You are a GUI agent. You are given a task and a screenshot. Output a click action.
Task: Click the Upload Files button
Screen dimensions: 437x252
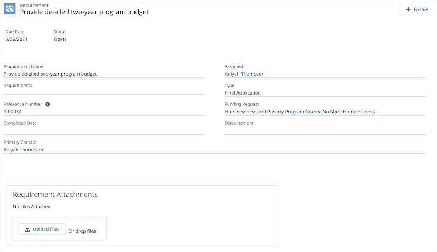point(42,229)
